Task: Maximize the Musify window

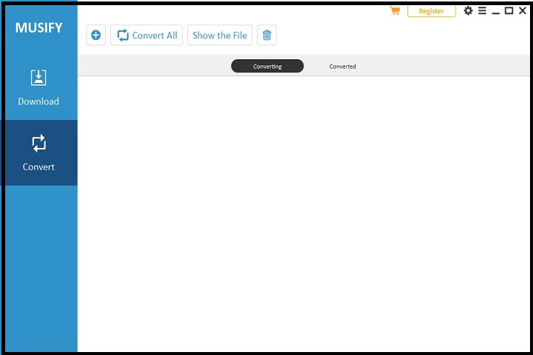Action: pyautogui.click(x=509, y=11)
